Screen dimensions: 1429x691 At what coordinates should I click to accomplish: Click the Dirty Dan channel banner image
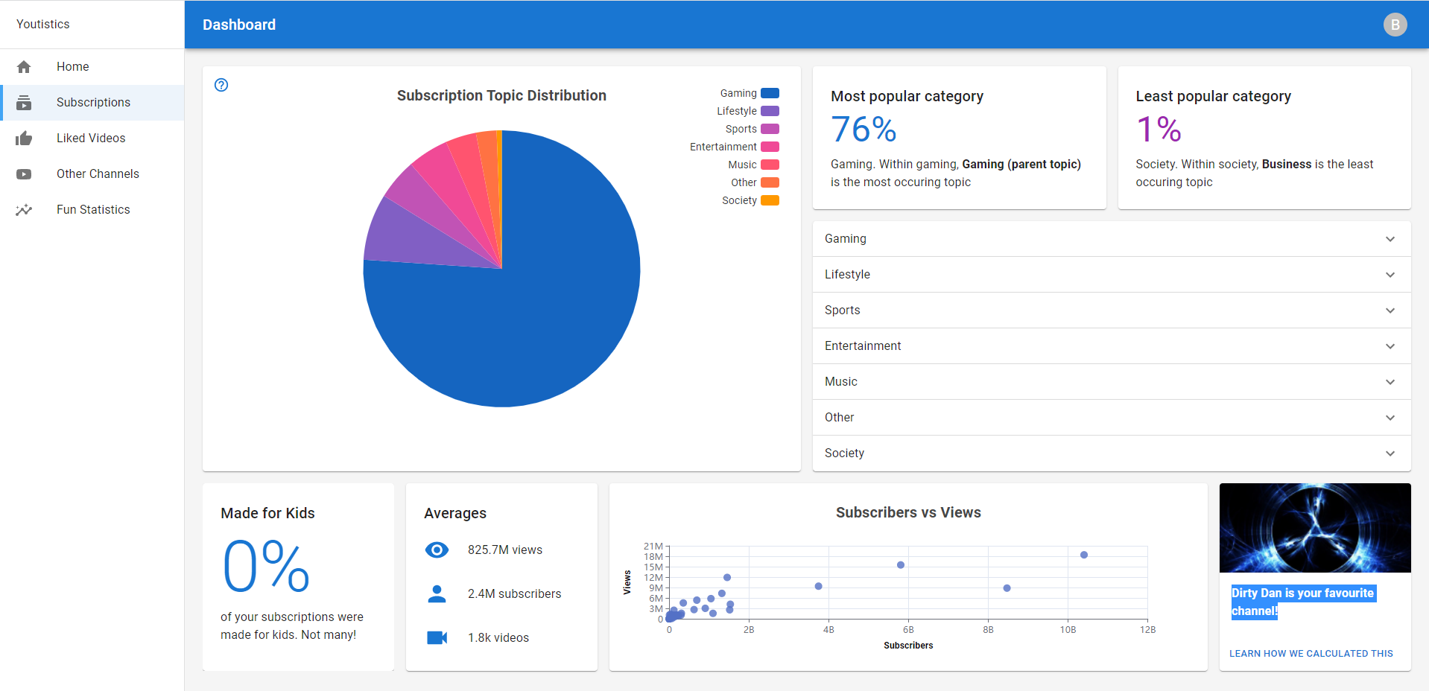[1315, 528]
